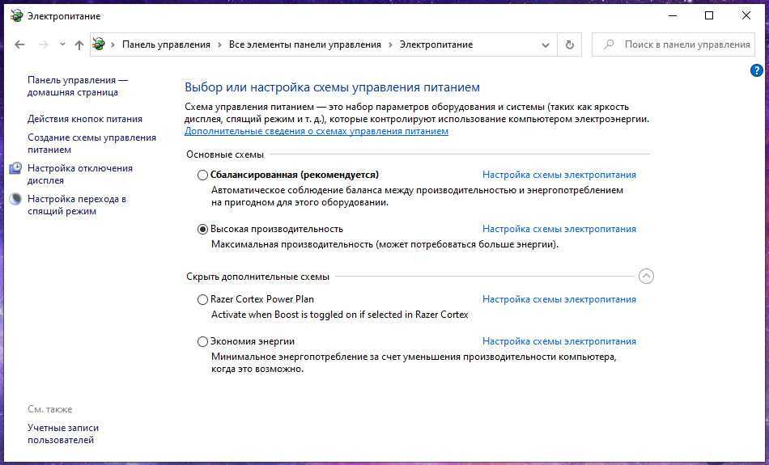Go to Все элементы панели управления breadcrumb
This screenshot has height=465, width=769.
[x=304, y=44]
